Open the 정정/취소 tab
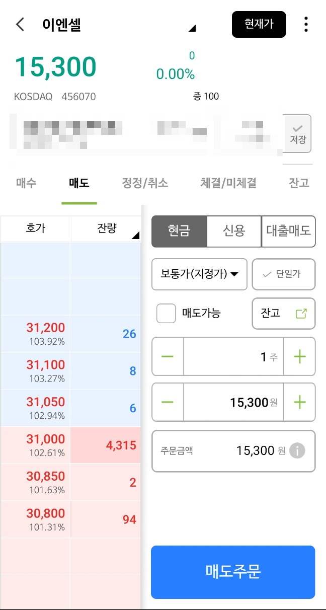326x610 pixels. pos(145,183)
